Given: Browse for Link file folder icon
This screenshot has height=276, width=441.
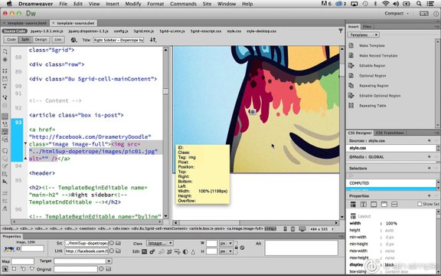Looking at the screenshot, I should [x=119, y=251].
